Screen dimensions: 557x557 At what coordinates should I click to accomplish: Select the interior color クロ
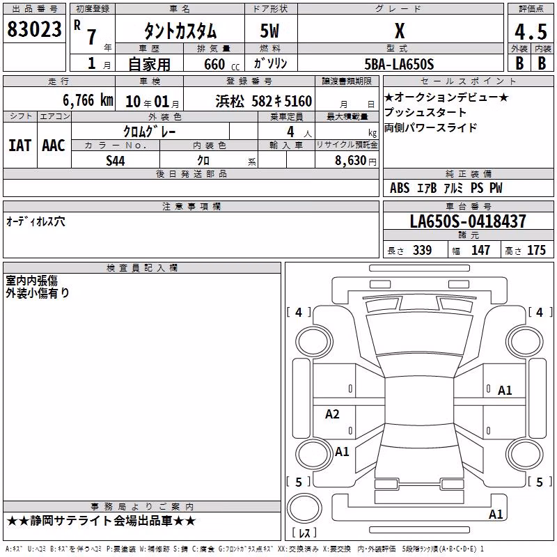(x=203, y=161)
